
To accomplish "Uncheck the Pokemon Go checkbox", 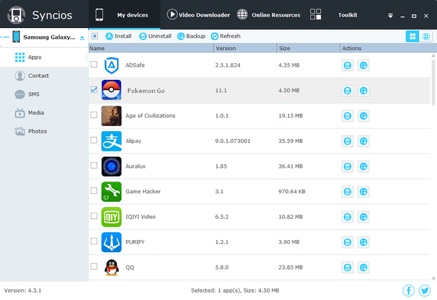I will point(94,90).
